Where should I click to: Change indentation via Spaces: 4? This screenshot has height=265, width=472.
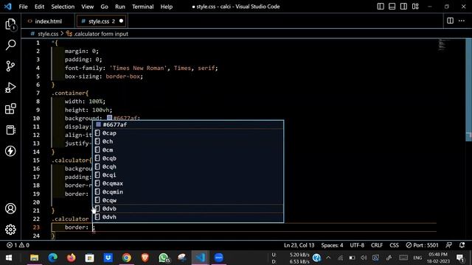332,245
